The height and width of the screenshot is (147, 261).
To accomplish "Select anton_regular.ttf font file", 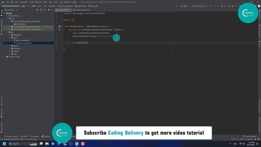I will click(x=22, y=40).
